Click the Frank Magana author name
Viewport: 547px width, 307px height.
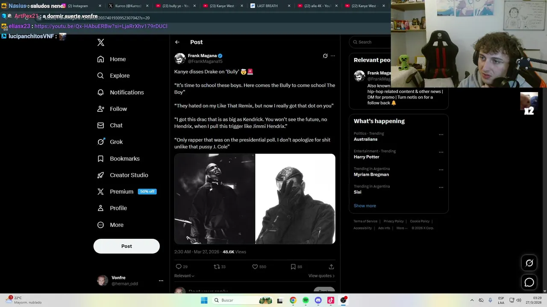tap(203, 56)
